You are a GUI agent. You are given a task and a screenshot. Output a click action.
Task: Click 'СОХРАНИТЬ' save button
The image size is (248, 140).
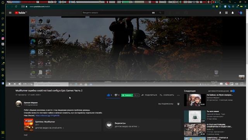click(x=167, y=95)
